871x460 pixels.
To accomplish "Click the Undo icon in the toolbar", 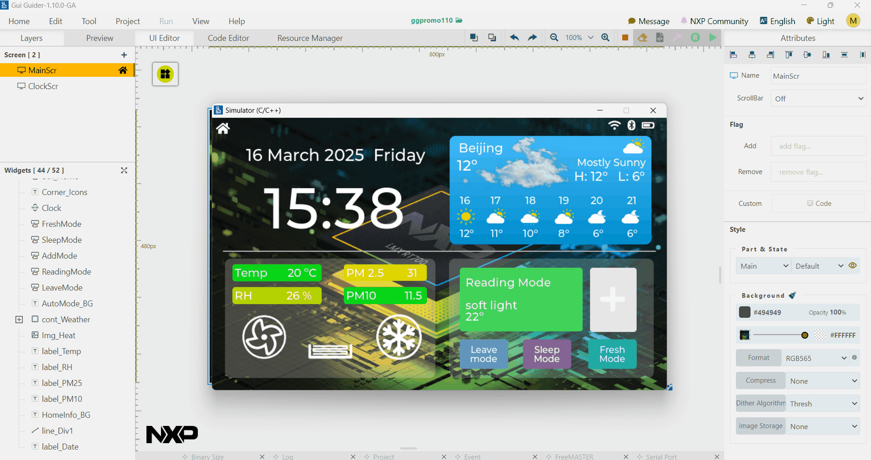I will pyautogui.click(x=514, y=38).
